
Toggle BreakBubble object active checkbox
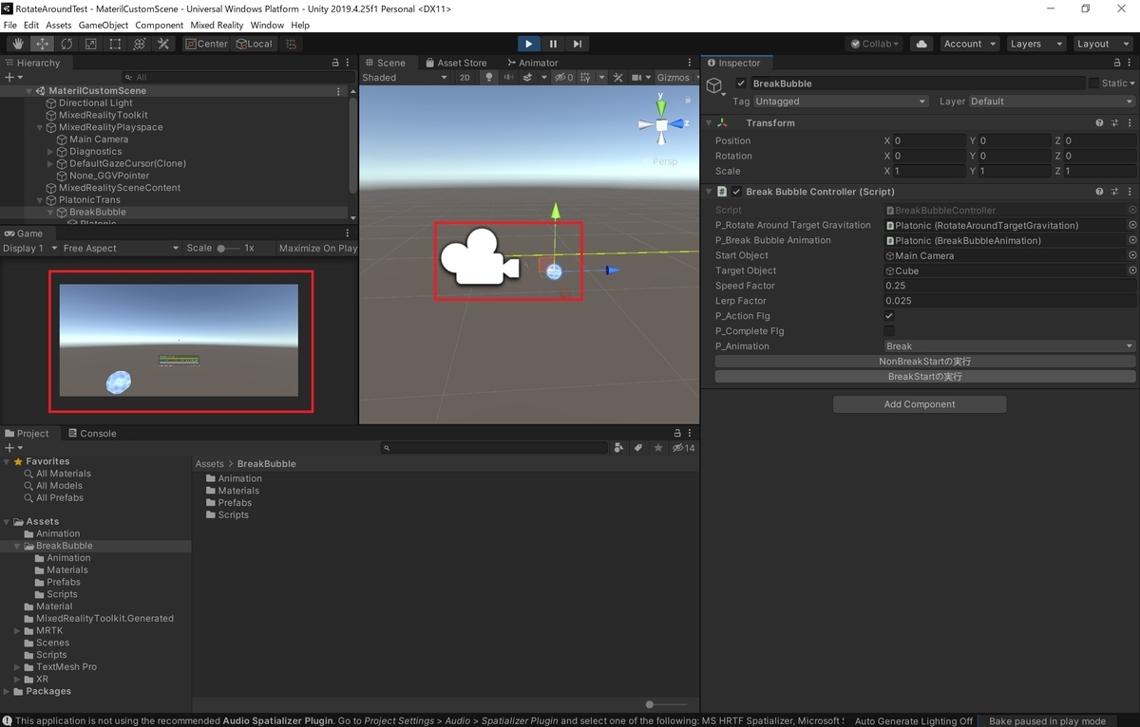coord(742,84)
